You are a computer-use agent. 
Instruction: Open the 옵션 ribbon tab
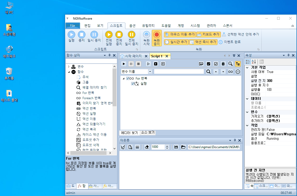coord(132,26)
